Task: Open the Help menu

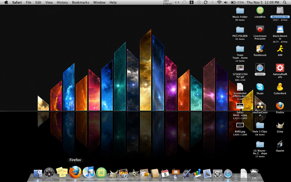Action: [x=113, y=2]
